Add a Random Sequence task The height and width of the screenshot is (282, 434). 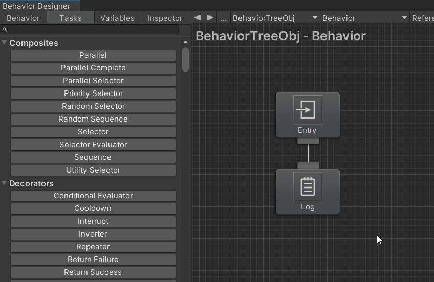point(93,119)
